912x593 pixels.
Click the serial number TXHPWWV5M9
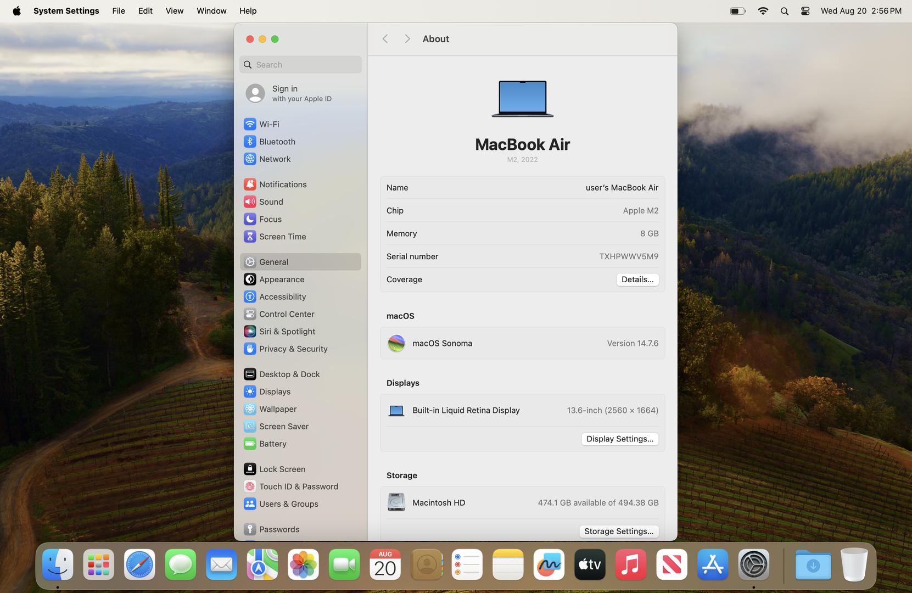pos(629,256)
